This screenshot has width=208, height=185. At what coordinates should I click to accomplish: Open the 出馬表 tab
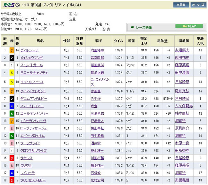click(x=181, y=5)
